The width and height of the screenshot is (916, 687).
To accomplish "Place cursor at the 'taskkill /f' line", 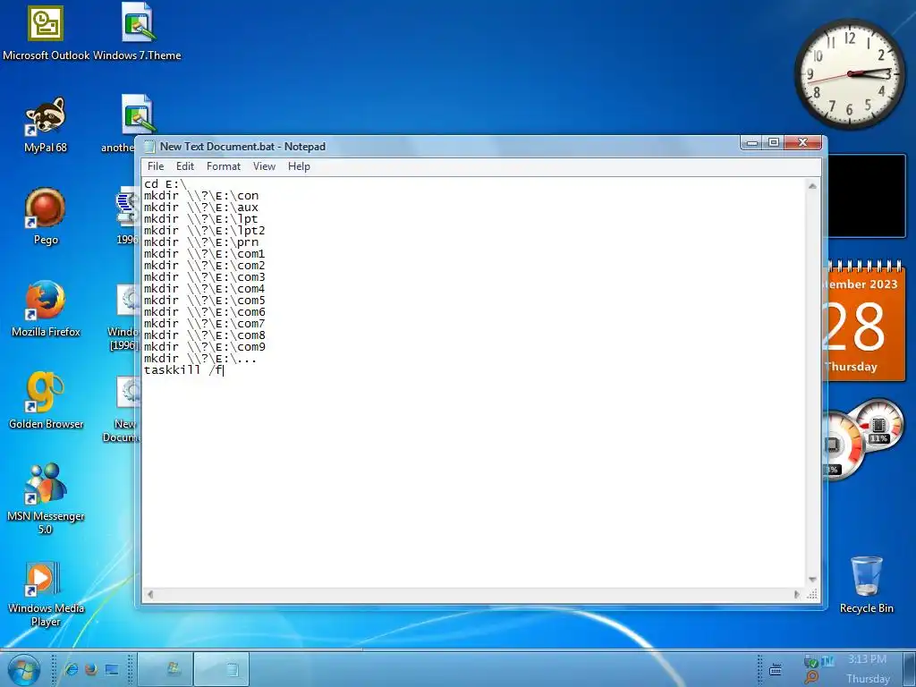I will (184, 369).
